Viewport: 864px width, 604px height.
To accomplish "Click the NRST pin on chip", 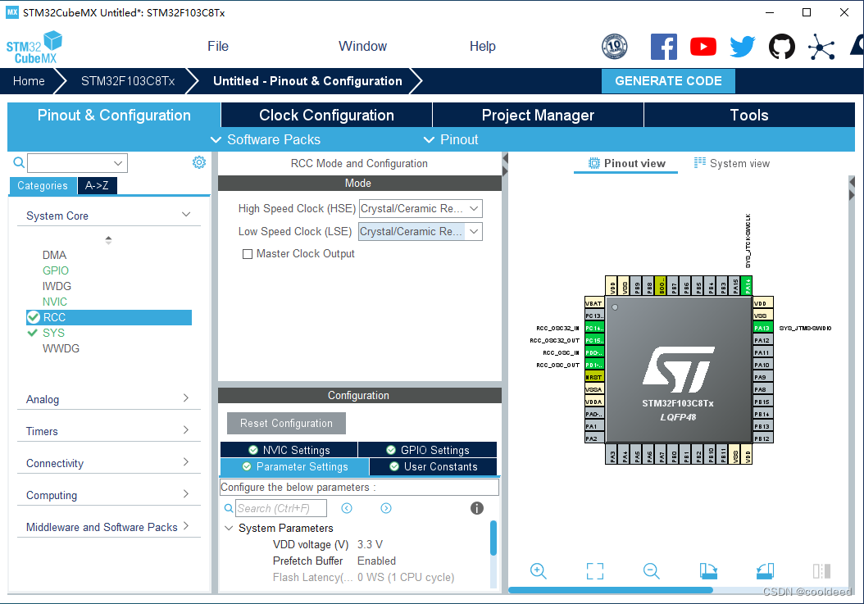I will (x=594, y=377).
